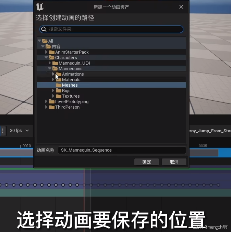Image resolution: width=231 pixels, height=232 pixels.
Task: Expand the Rigs folder arrow
Action: [53, 90]
